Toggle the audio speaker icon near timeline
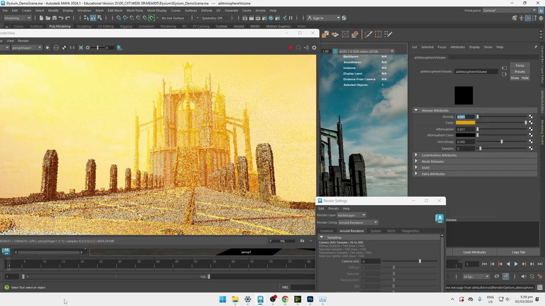The image size is (545, 306). click(x=523, y=276)
